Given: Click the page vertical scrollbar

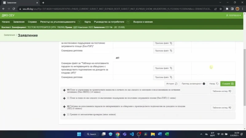Looking at the screenshot, I should [244, 78].
